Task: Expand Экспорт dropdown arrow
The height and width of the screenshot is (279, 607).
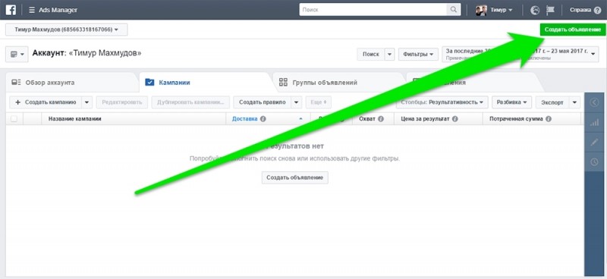Action: pyautogui.click(x=575, y=102)
